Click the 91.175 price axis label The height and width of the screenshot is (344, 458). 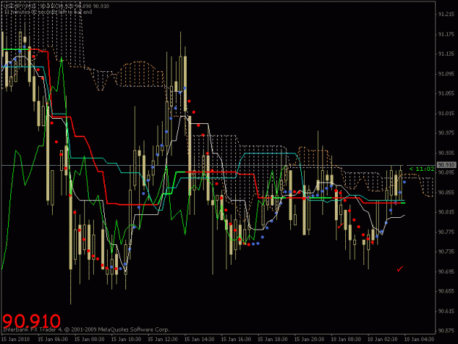[446, 34]
